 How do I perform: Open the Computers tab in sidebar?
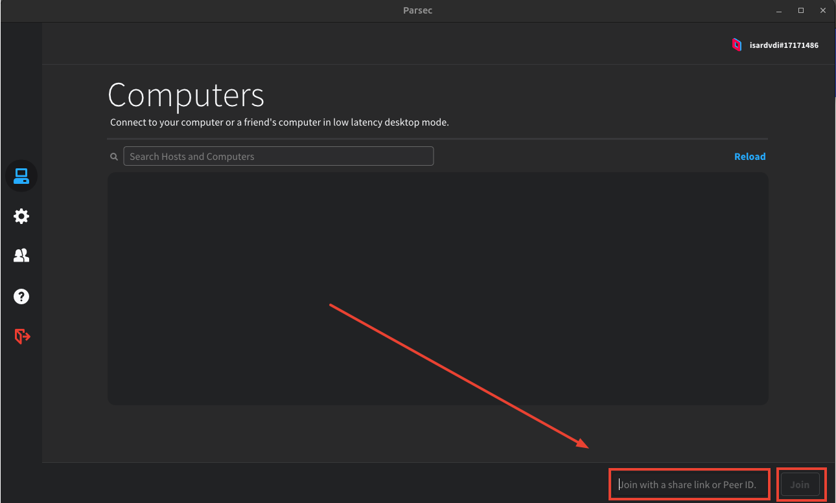[x=21, y=176]
